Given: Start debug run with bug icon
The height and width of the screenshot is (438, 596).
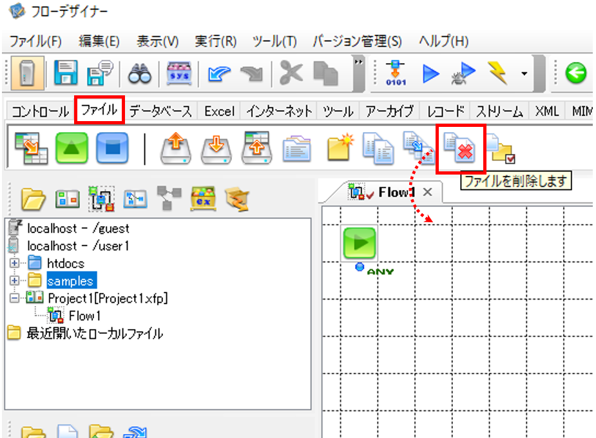Looking at the screenshot, I should point(463,73).
